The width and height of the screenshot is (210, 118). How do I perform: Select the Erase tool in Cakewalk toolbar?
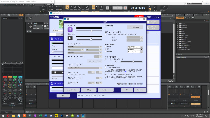(x=87, y=8)
